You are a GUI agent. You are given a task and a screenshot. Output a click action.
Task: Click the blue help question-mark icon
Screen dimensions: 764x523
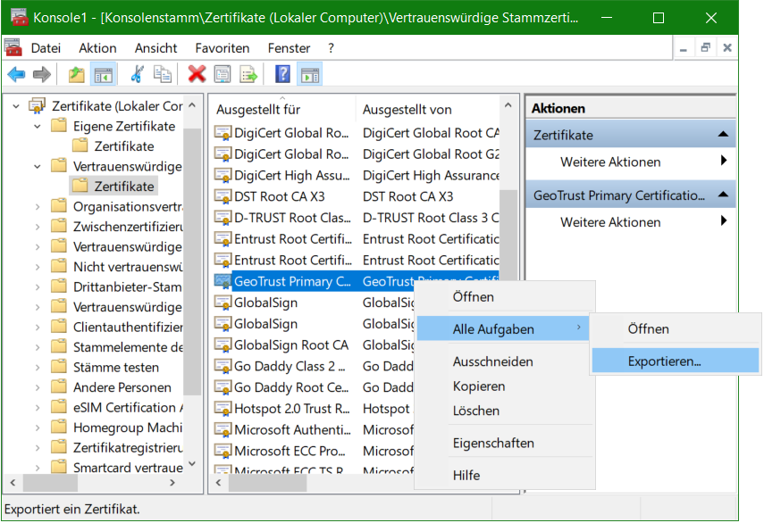click(x=282, y=74)
